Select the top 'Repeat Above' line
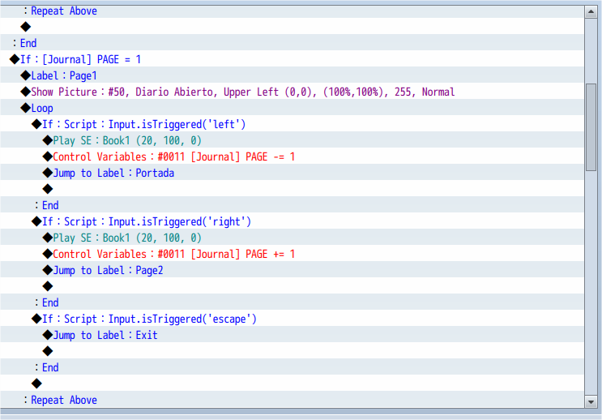 [292, 11]
